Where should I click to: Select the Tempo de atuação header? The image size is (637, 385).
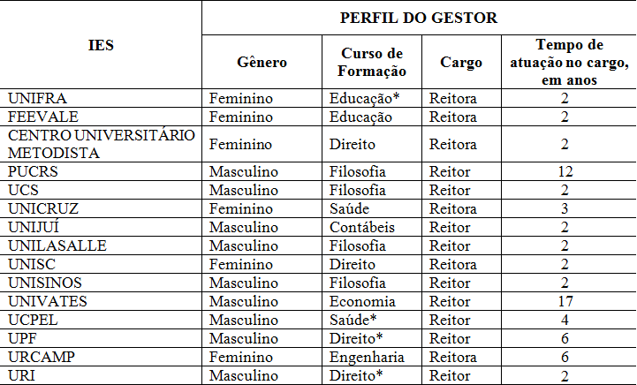click(x=569, y=62)
